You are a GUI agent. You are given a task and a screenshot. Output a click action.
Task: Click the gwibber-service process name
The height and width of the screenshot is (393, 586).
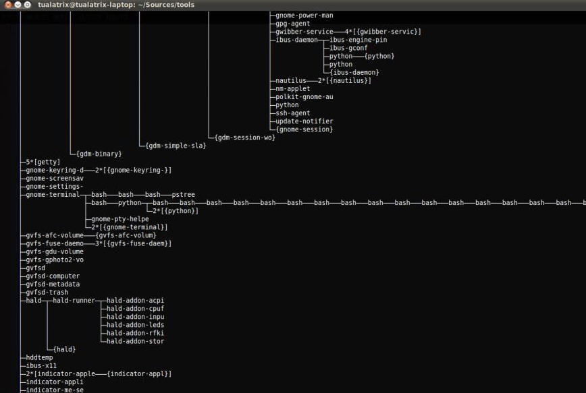(304, 32)
